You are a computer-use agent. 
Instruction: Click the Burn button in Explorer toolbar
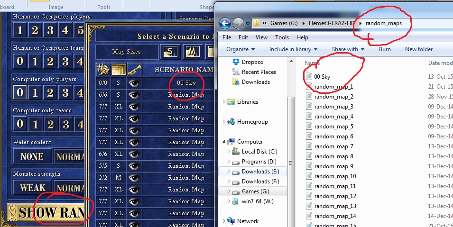385,49
